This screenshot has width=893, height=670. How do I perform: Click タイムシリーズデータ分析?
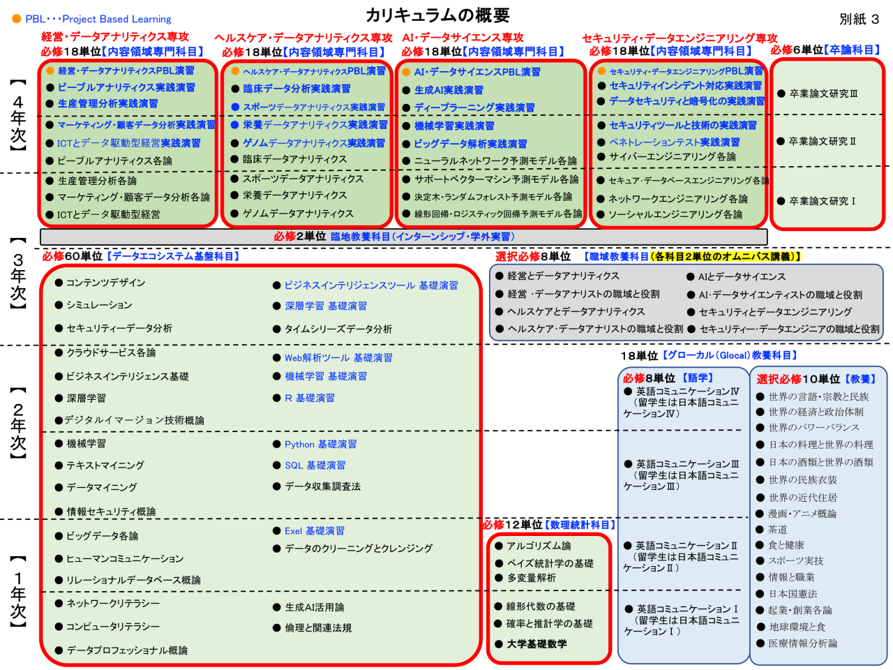(338, 329)
